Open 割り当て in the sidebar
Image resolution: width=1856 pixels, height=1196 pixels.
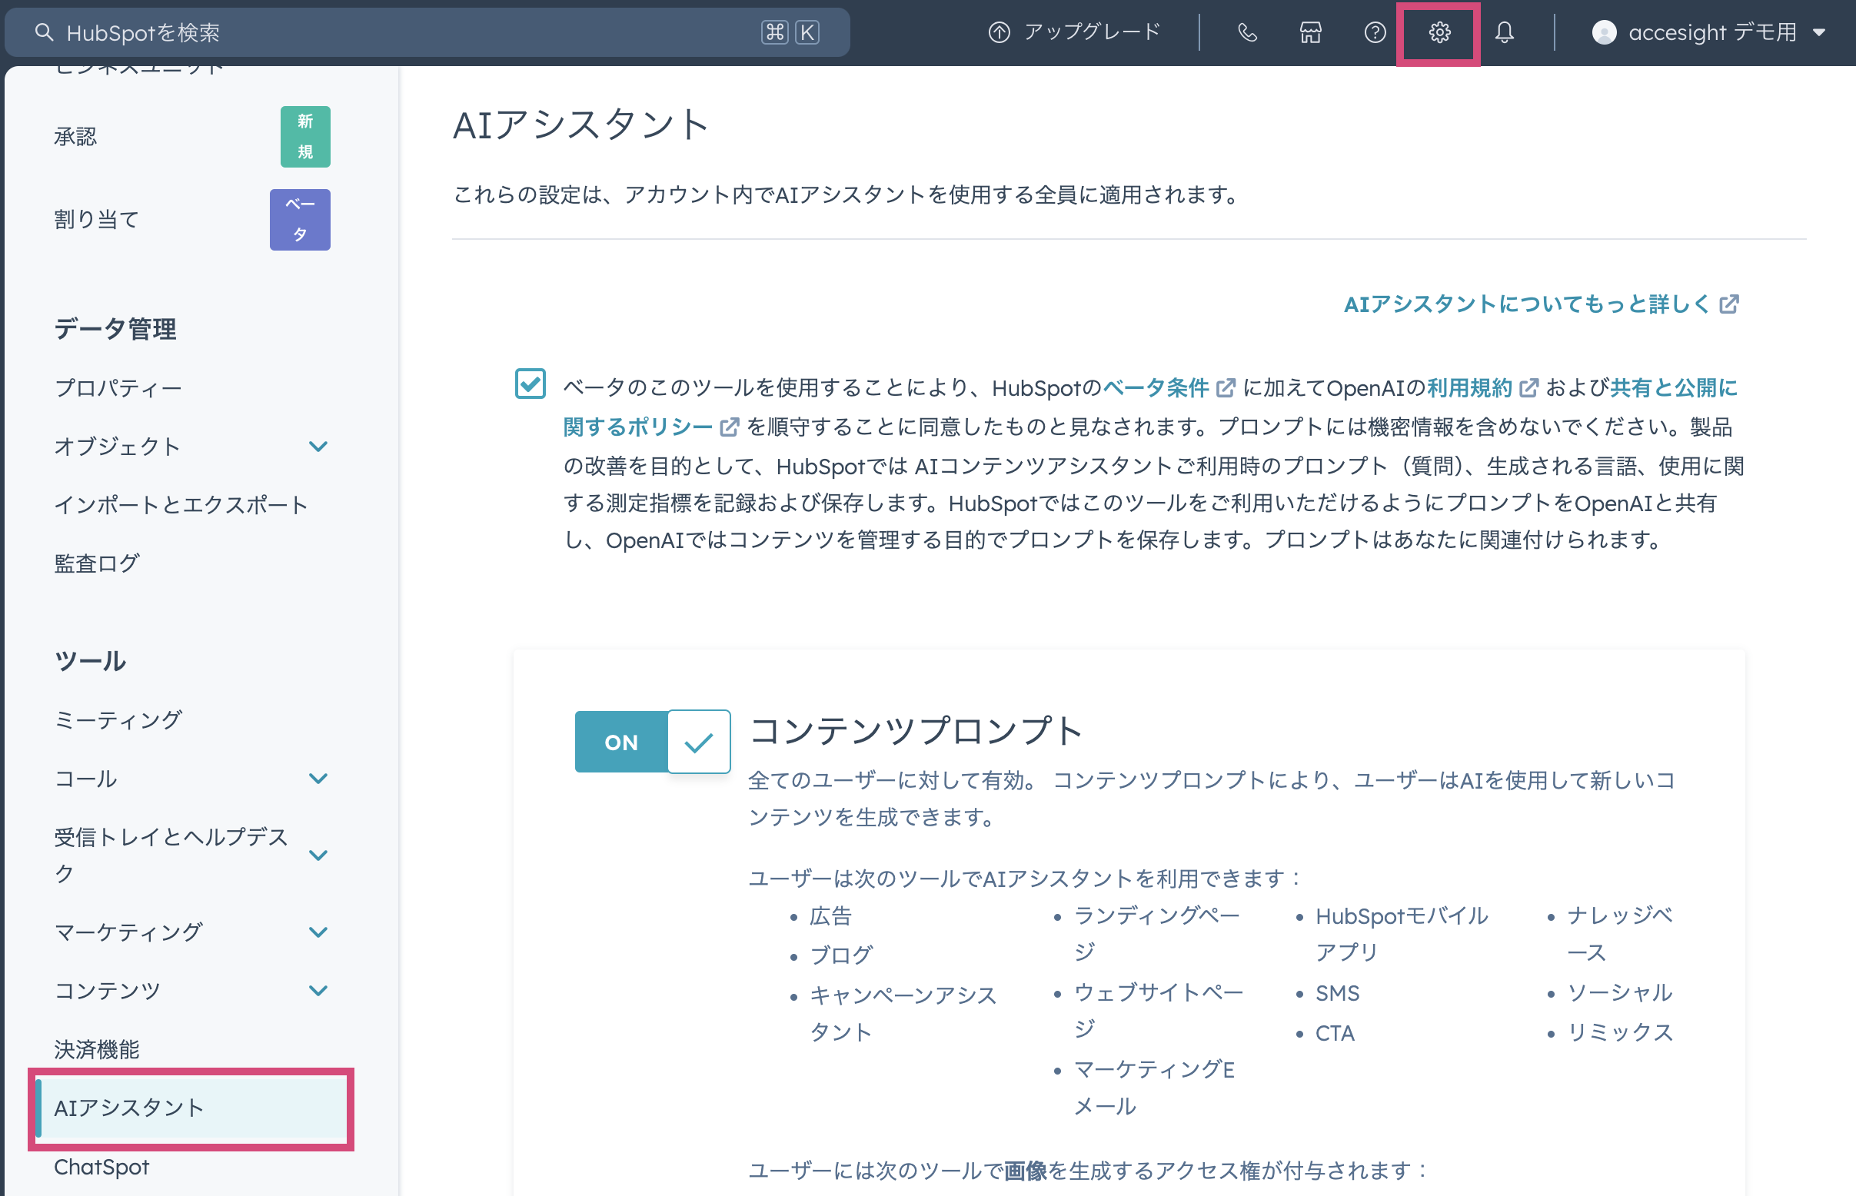pyautogui.click(x=97, y=220)
